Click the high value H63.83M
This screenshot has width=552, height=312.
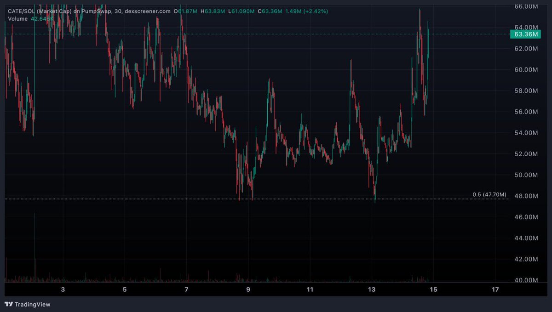pyautogui.click(x=212, y=11)
